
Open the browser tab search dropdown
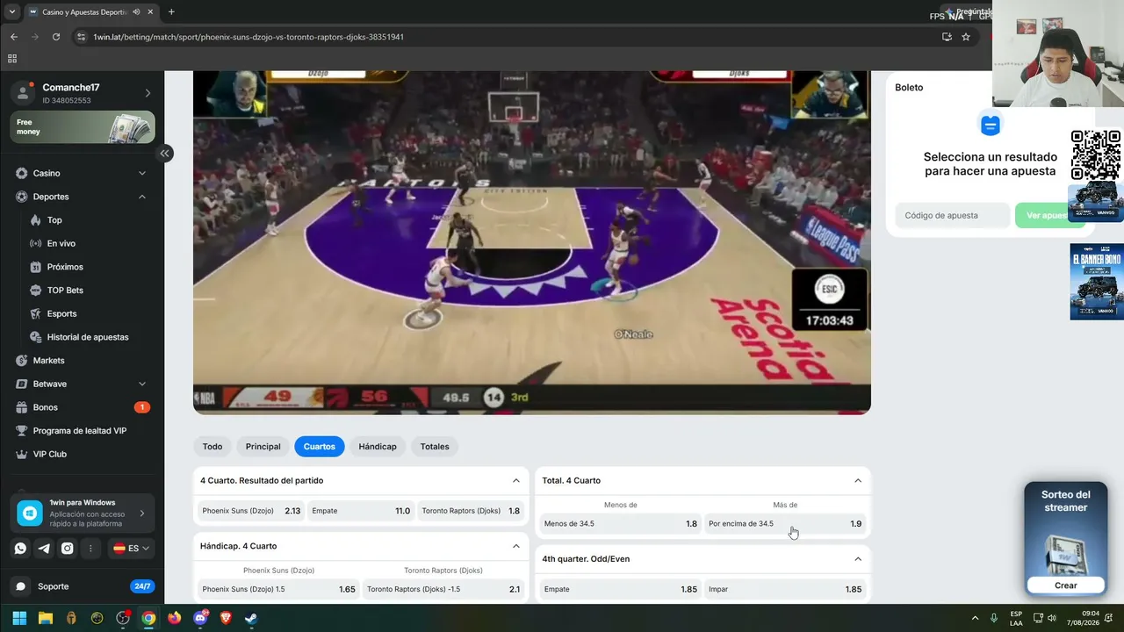tap(12, 12)
